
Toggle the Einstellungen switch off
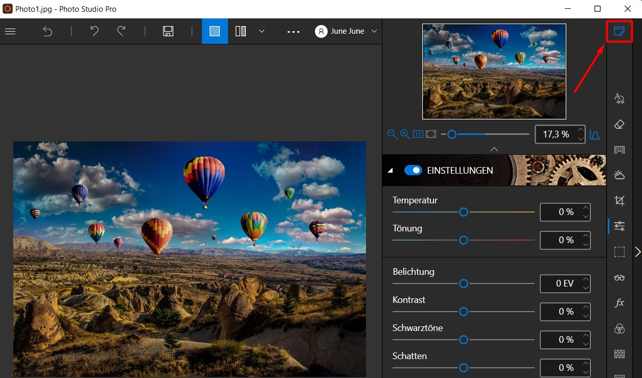[413, 170]
